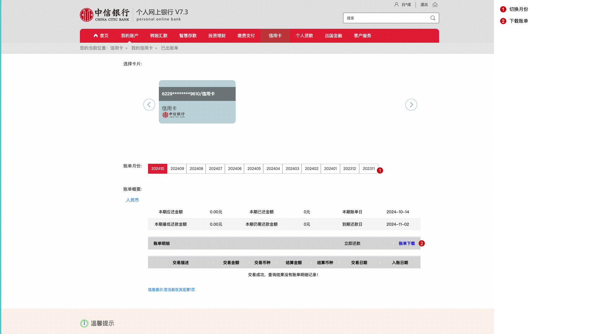This screenshot has height=334, width=593.
Task: Click the 立即还款 repay button
Action: pyautogui.click(x=352, y=244)
